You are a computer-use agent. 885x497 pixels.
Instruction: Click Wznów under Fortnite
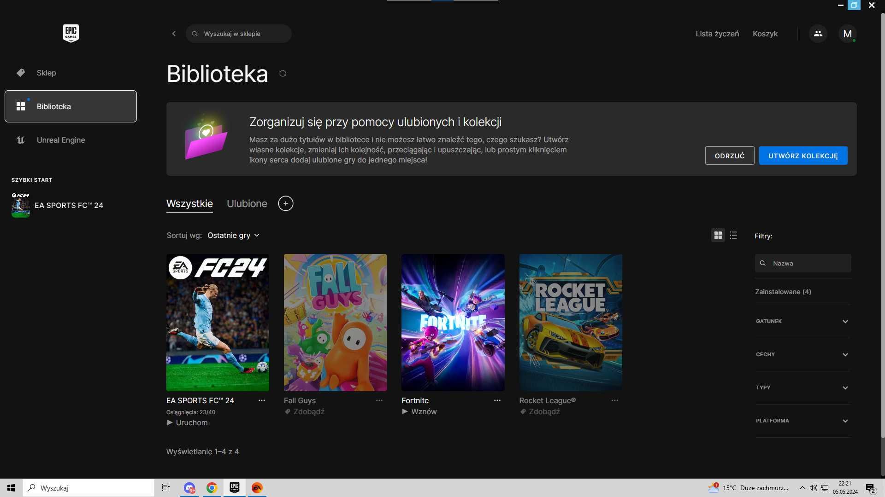419,411
